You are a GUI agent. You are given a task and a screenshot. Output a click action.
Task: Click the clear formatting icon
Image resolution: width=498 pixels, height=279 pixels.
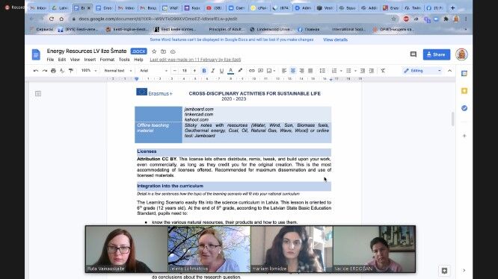pyautogui.click(x=383, y=71)
